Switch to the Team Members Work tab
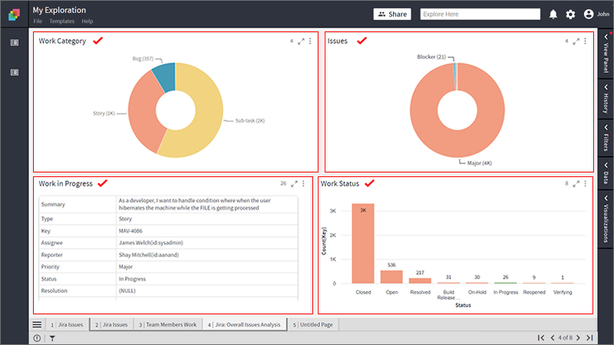 coord(167,324)
